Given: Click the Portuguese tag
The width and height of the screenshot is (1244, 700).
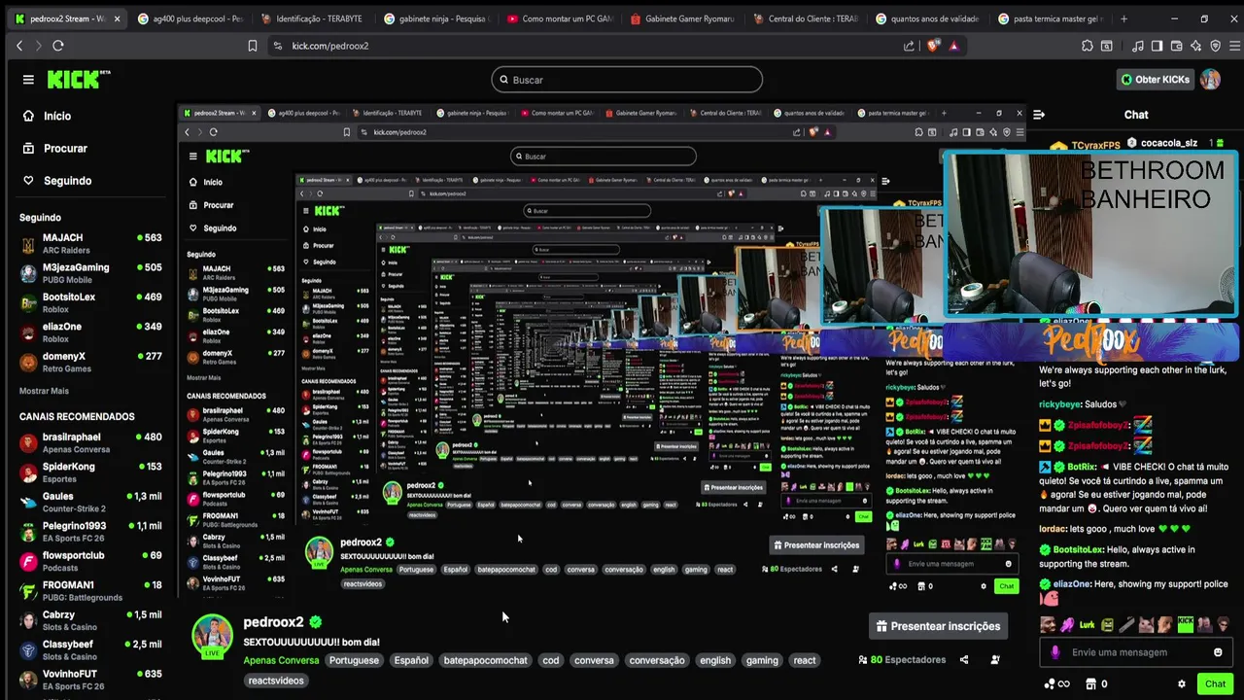Looking at the screenshot, I should [x=354, y=660].
